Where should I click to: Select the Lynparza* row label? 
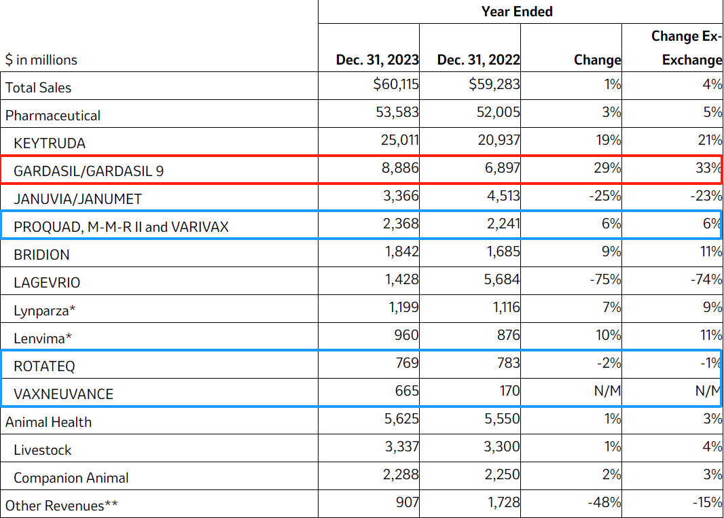pyautogui.click(x=45, y=311)
